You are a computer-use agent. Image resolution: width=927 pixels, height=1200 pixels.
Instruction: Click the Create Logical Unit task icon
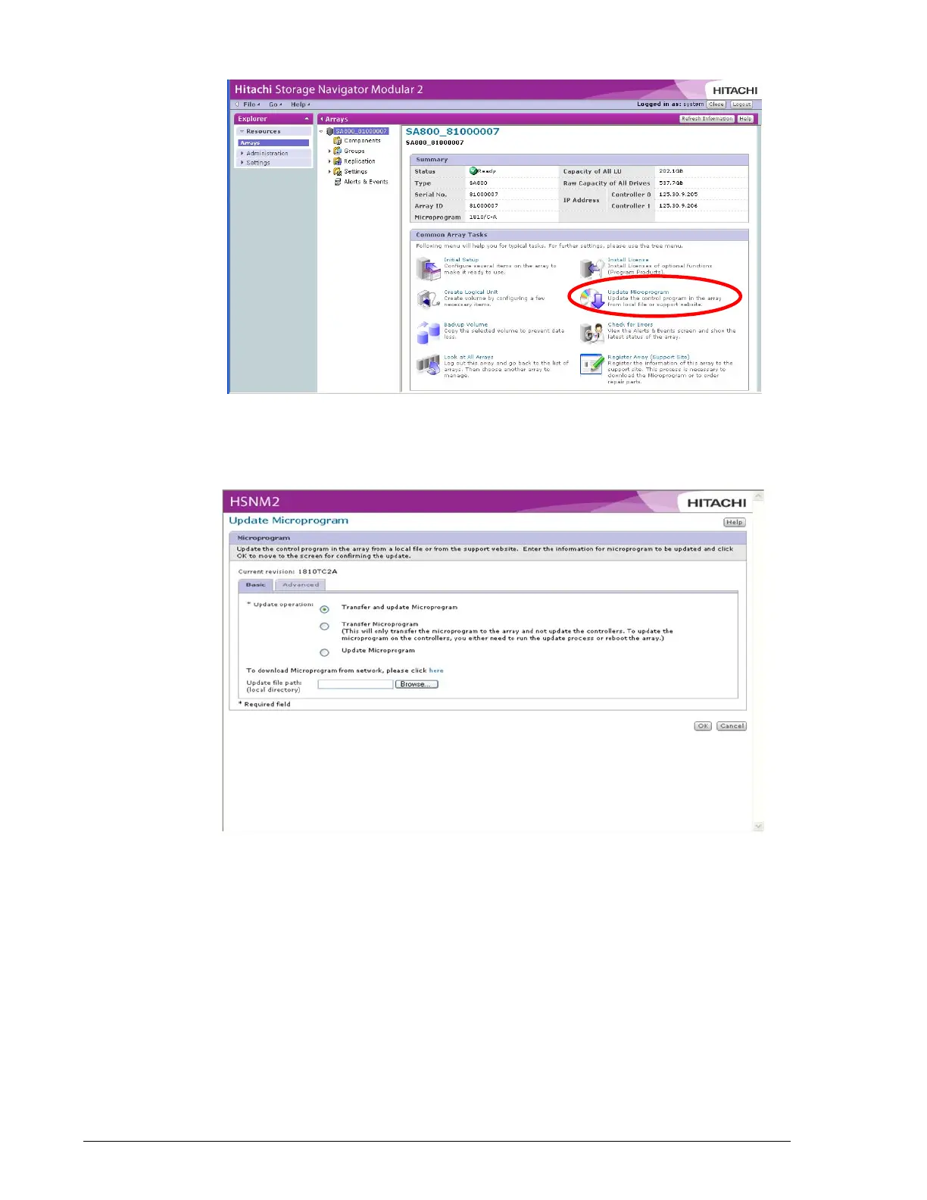[x=428, y=299]
